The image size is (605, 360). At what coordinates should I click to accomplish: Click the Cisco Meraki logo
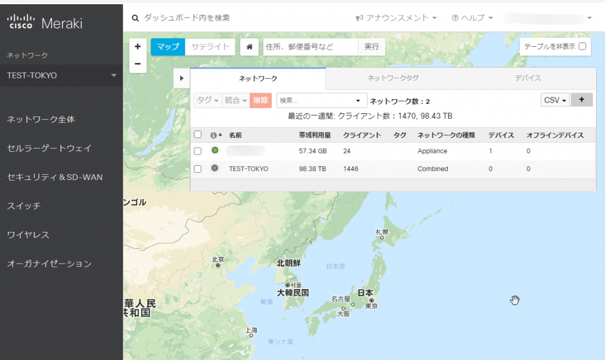pyautogui.click(x=45, y=22)
